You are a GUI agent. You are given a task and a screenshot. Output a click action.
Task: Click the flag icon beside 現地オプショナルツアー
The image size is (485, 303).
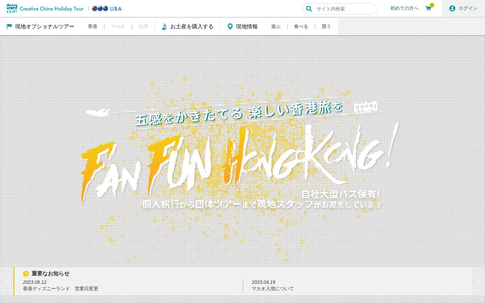pos(9,26)
